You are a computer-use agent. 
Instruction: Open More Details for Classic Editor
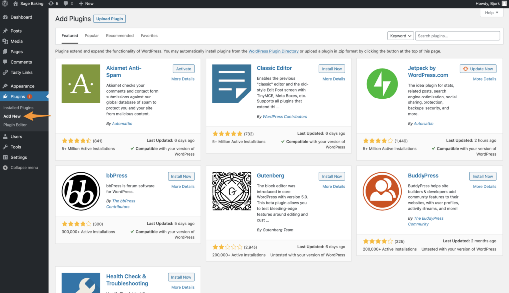334,79
